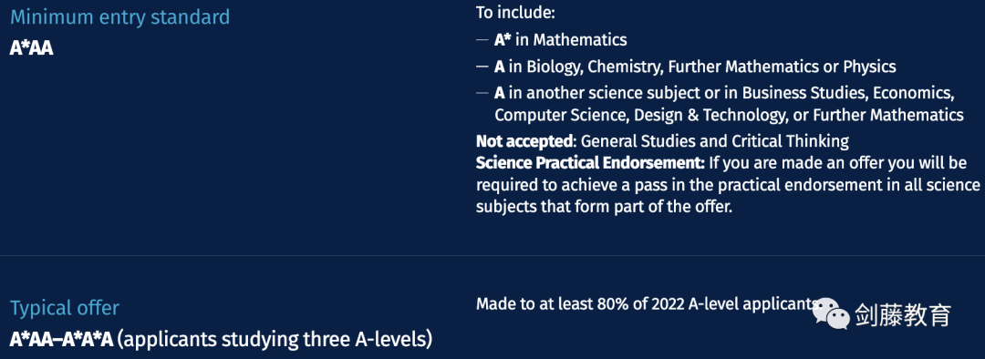This screenshot has width=985, height=359.
Task: Click the text subjects that form part of the offer
Action: [x=605, y=207]
